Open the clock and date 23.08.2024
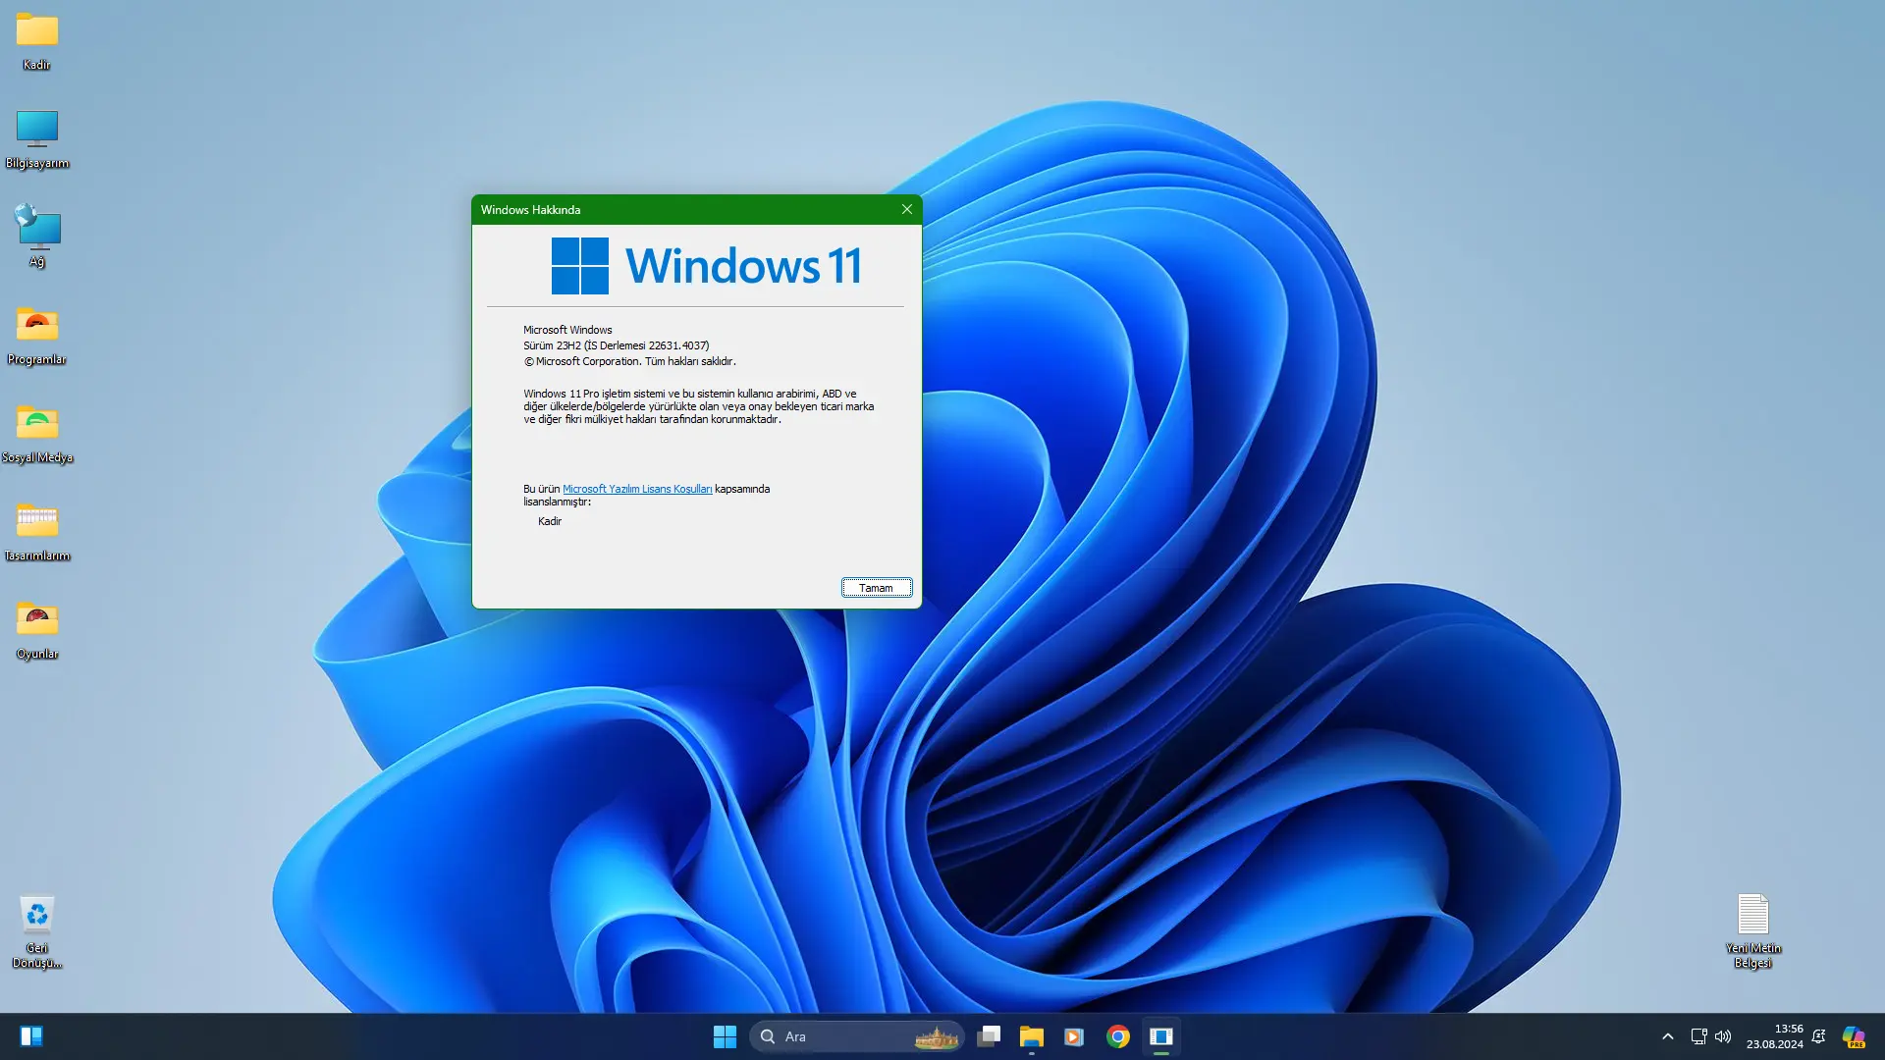 pyautogui.click(x=1774, y=1036)
